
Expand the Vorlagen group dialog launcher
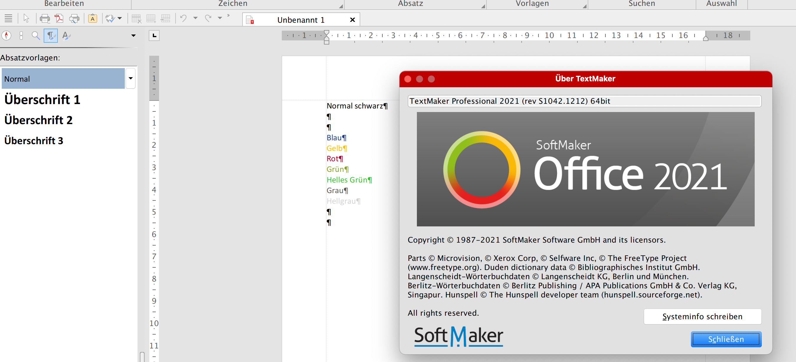(585, 6)
